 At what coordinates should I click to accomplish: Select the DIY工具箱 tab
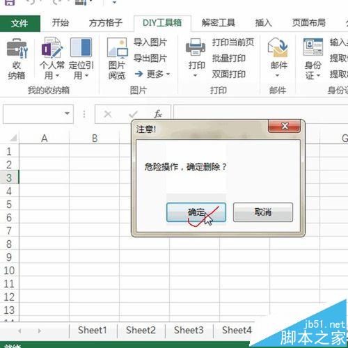[x=162, y=23]
